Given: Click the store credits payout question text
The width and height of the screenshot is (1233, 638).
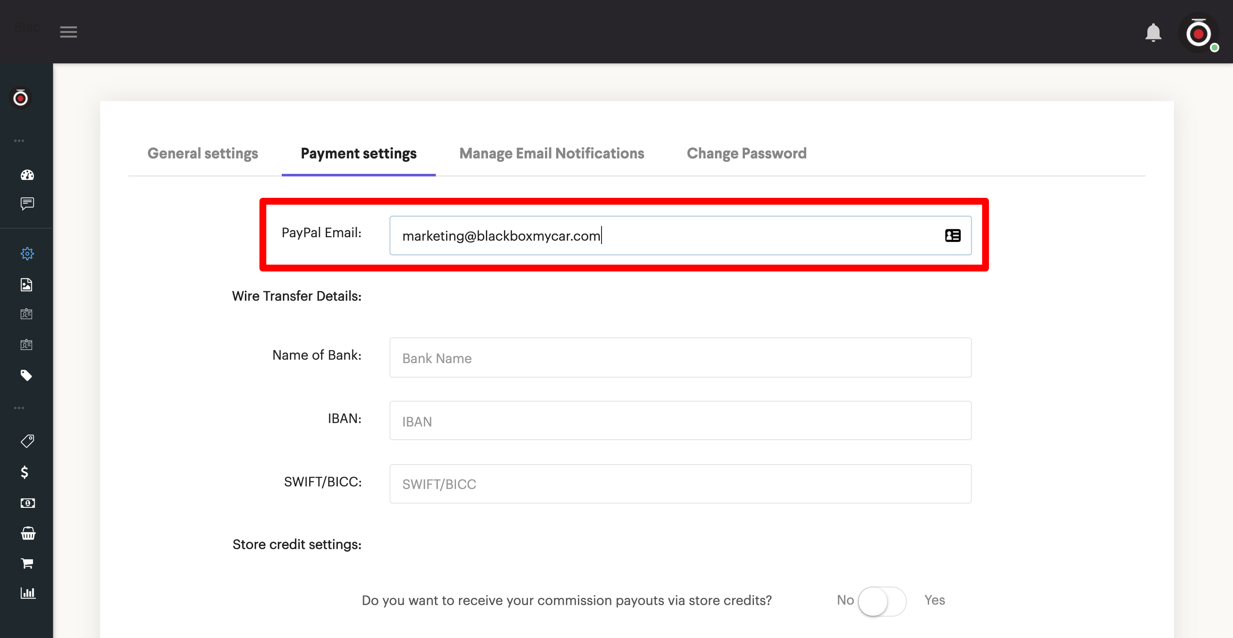Looking at the screenshot, I should [567, 600].
